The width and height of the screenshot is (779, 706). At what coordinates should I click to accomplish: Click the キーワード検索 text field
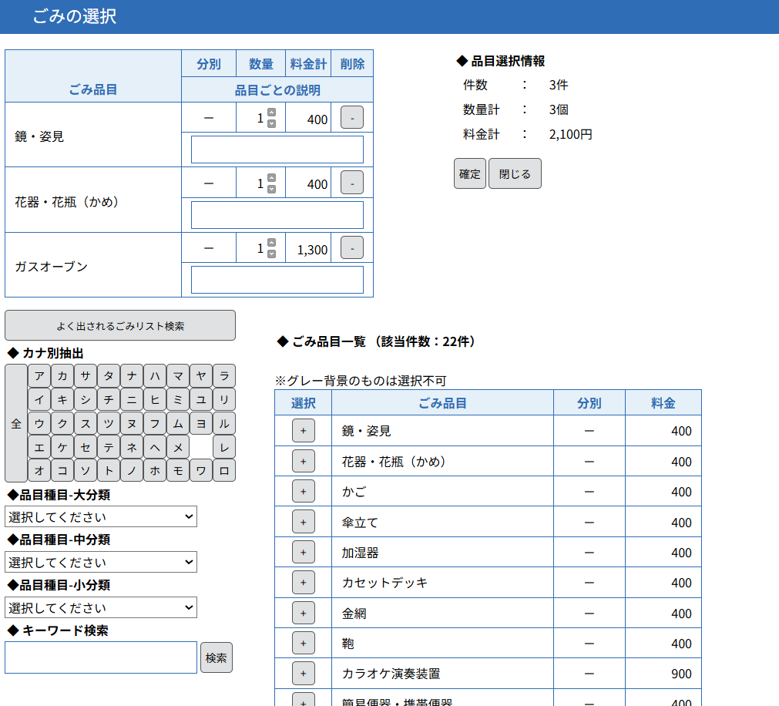tap(101, 657)
